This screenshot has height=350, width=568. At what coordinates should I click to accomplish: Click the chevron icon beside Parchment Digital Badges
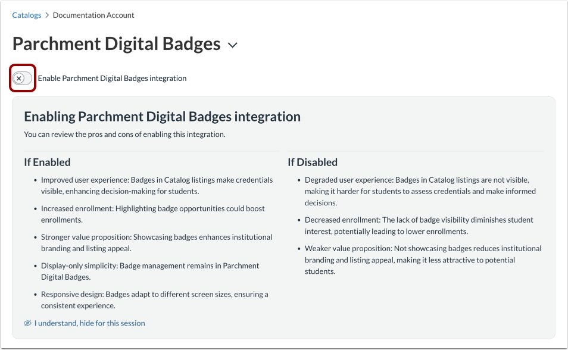[232, 45]
